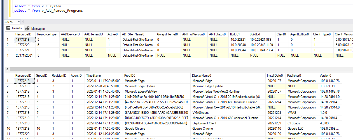Viewport: 353px width, 140px height.
Task: Place the cursor in the 'select * from v_Add_Remove_Programs' line
Action: 48,11
